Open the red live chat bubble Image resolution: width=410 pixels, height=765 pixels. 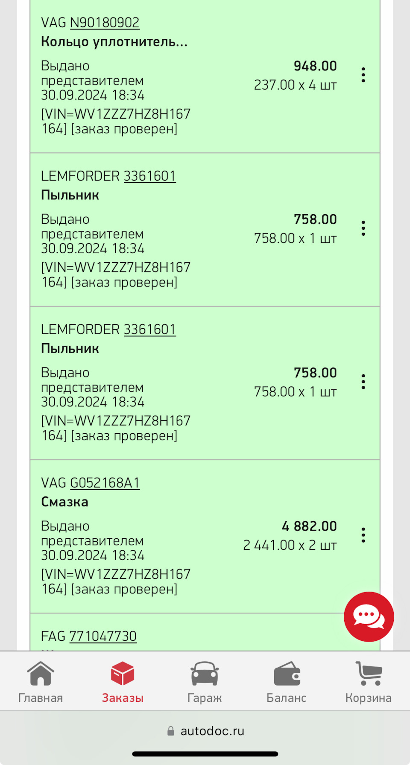point(369,616)
